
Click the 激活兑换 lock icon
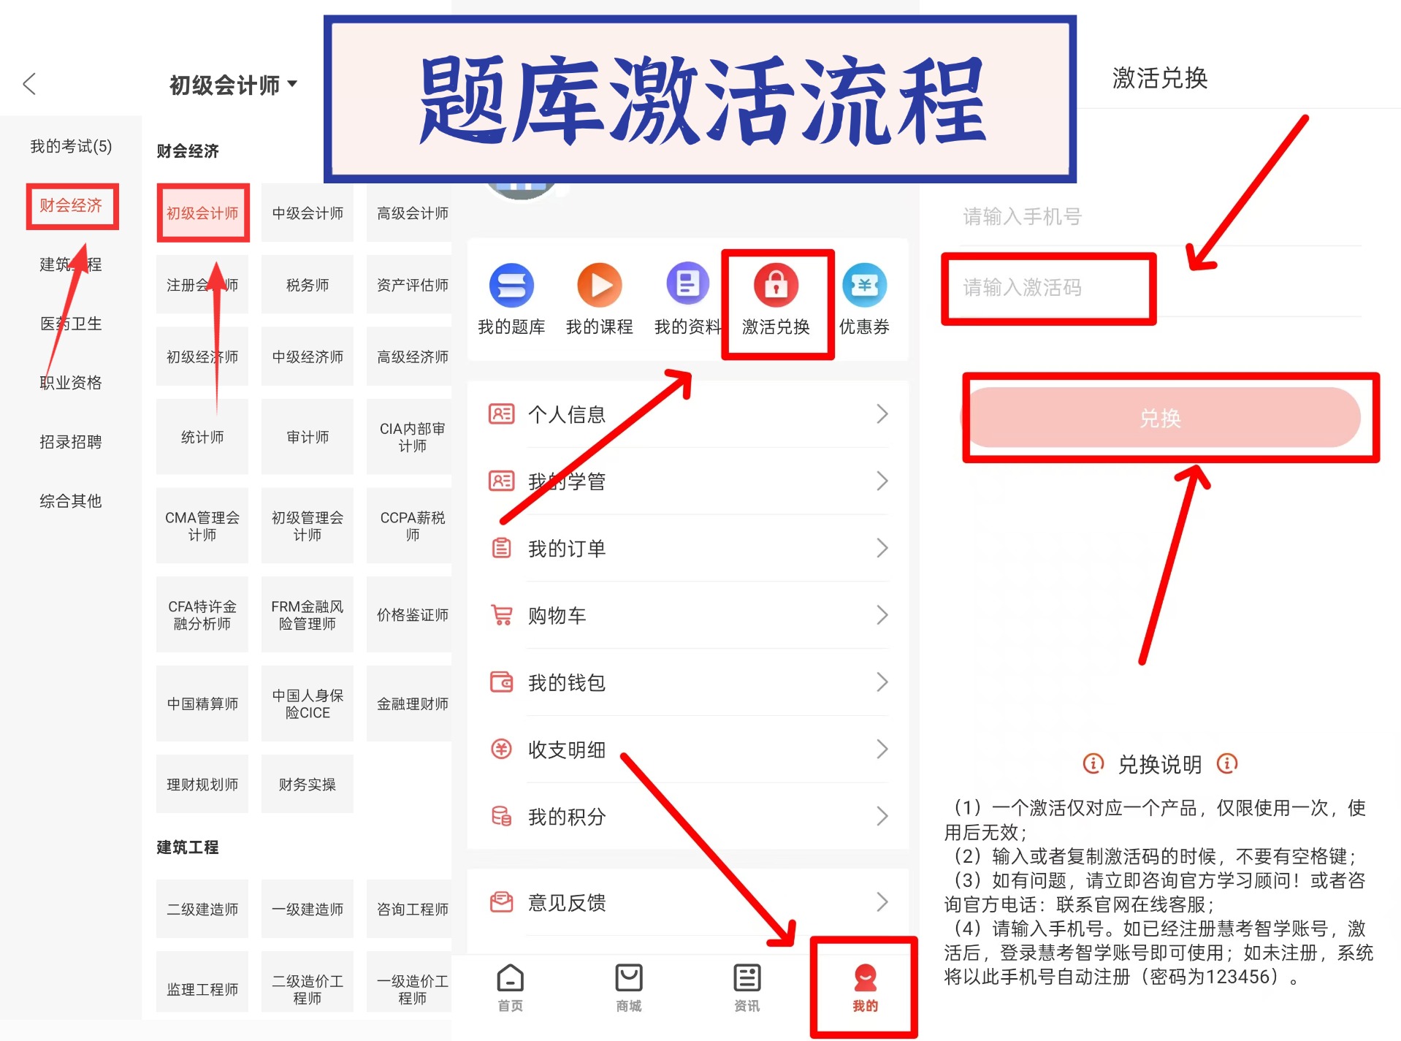click(x=776, y=286)
